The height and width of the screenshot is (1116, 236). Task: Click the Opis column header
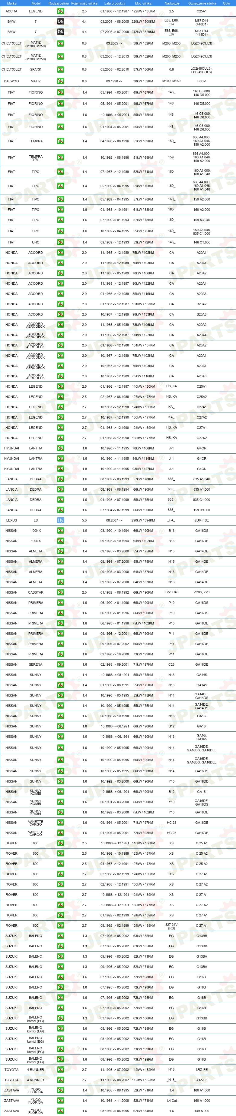pyautogui.click(x=227, y=3)
